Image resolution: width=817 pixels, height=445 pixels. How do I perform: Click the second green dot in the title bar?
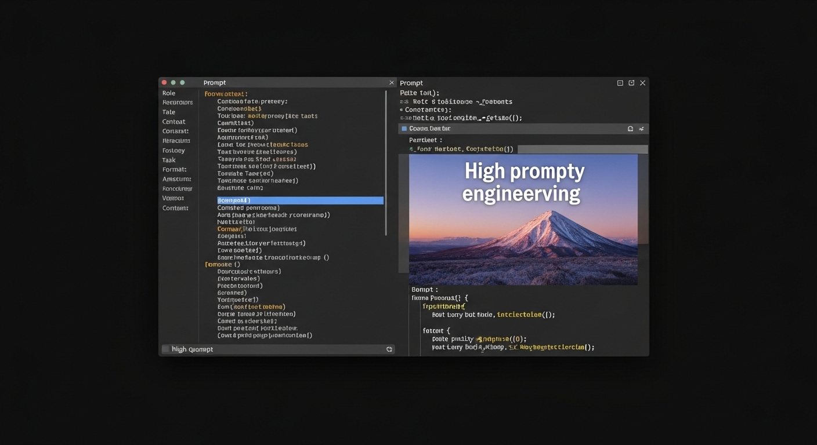182,83
